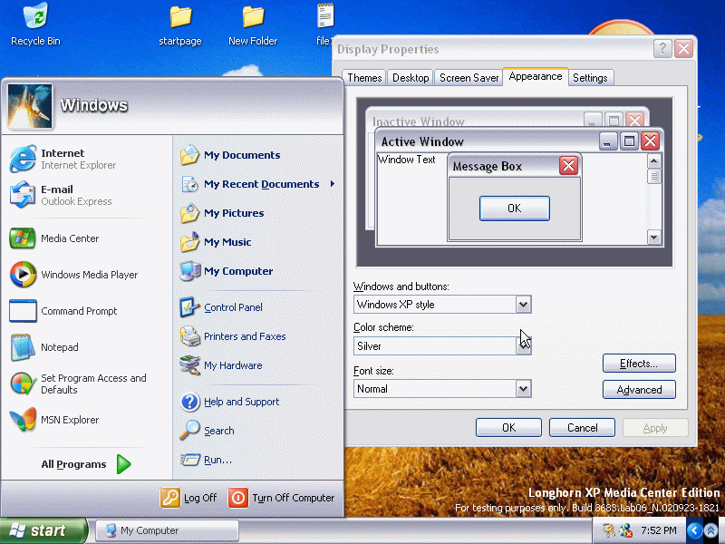Screen dimensions: 725x544
Task: Click OK in preview Message Box
Action: pyautogui.click(x=514, y=209)
